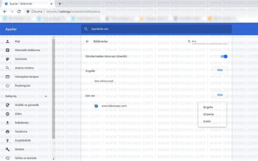Open Sistem wrench icon
The height and width of the screenshot is (161, 258).
pyautogui.click(x=8, y=149)
